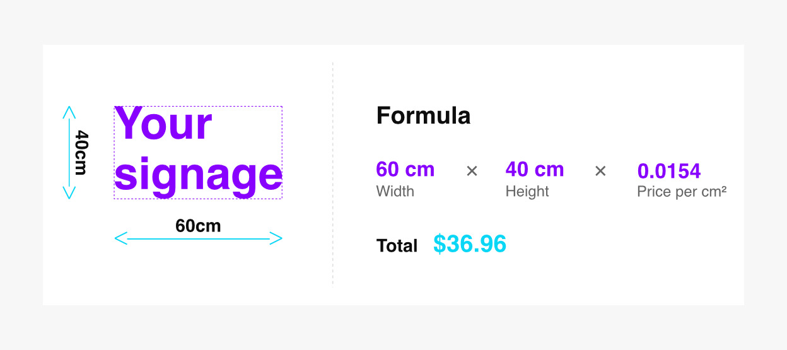Select the rotated 40cm dimension label
The image size is (787, 350).
pyautogui.click(x=83, y=153)
